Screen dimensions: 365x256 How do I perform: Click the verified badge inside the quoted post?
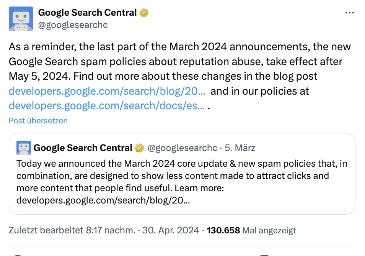click(139, 147)
